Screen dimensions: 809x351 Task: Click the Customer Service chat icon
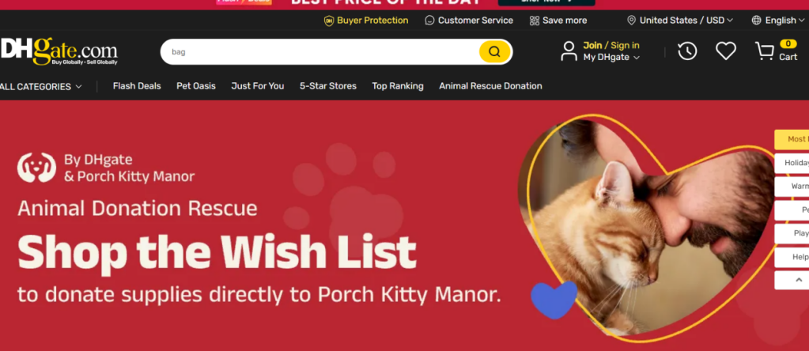[x=429, y=21]
